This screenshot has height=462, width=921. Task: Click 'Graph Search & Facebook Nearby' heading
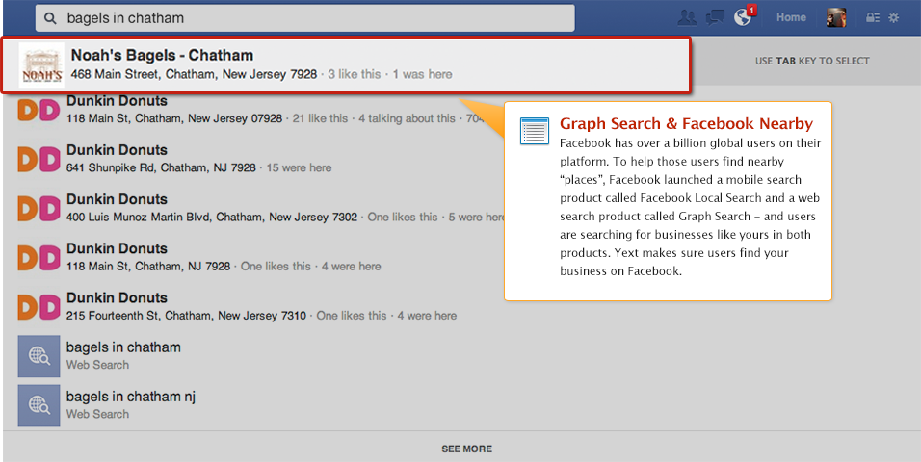pos(686,124)
